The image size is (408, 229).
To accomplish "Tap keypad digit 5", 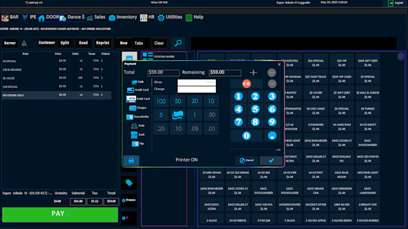I will point(255,109).
